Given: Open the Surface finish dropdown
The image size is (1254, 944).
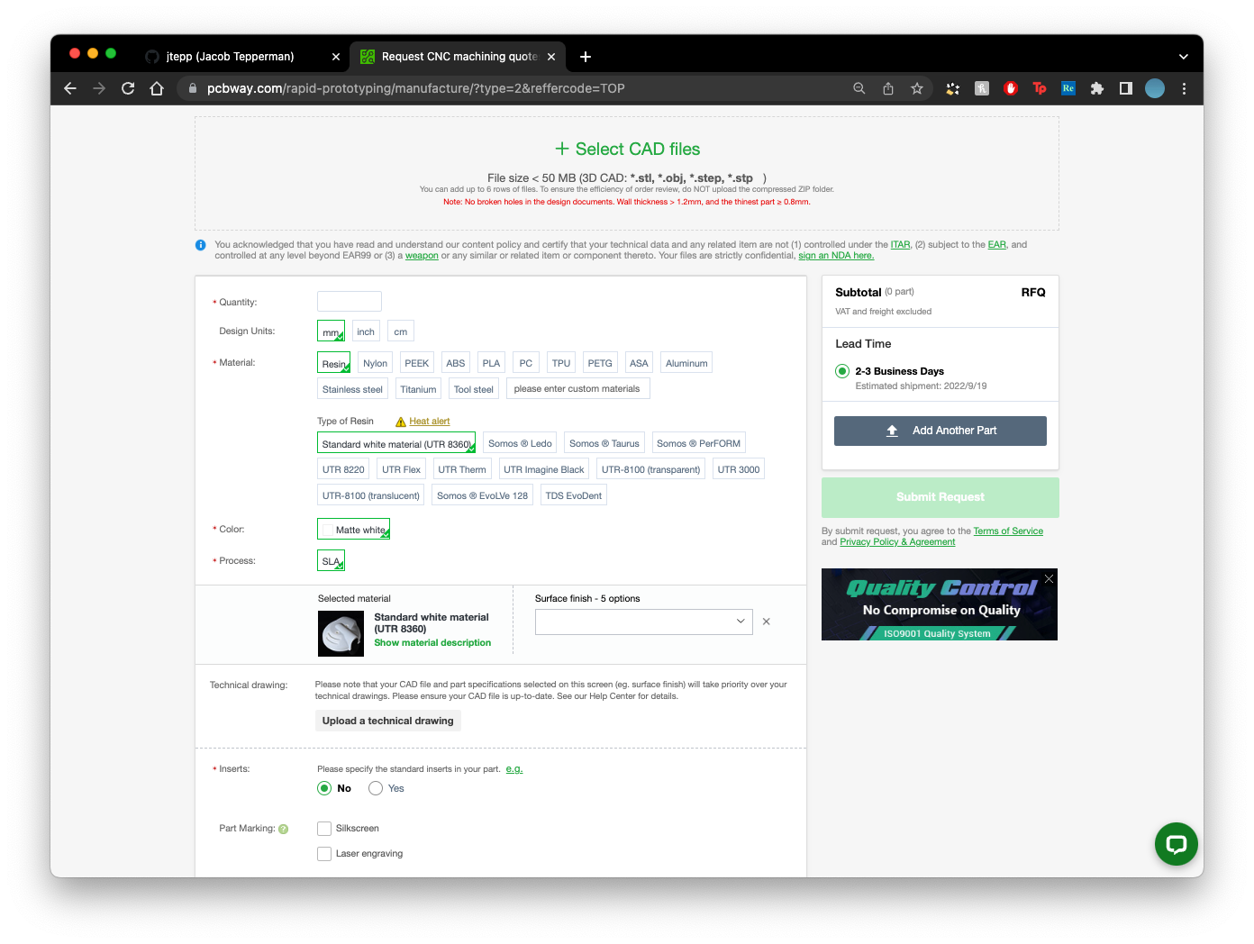Looking at the screenshot, I should pos(642,622).
